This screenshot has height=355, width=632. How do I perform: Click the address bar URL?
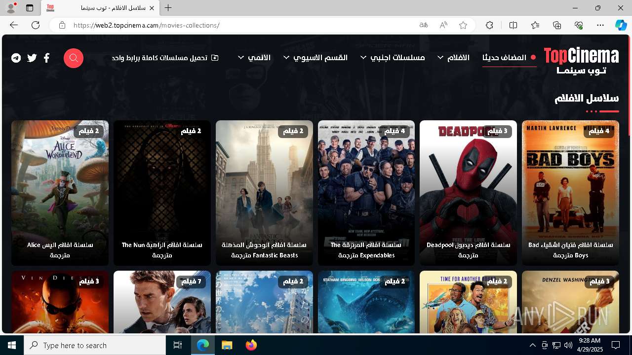(146, 25)
